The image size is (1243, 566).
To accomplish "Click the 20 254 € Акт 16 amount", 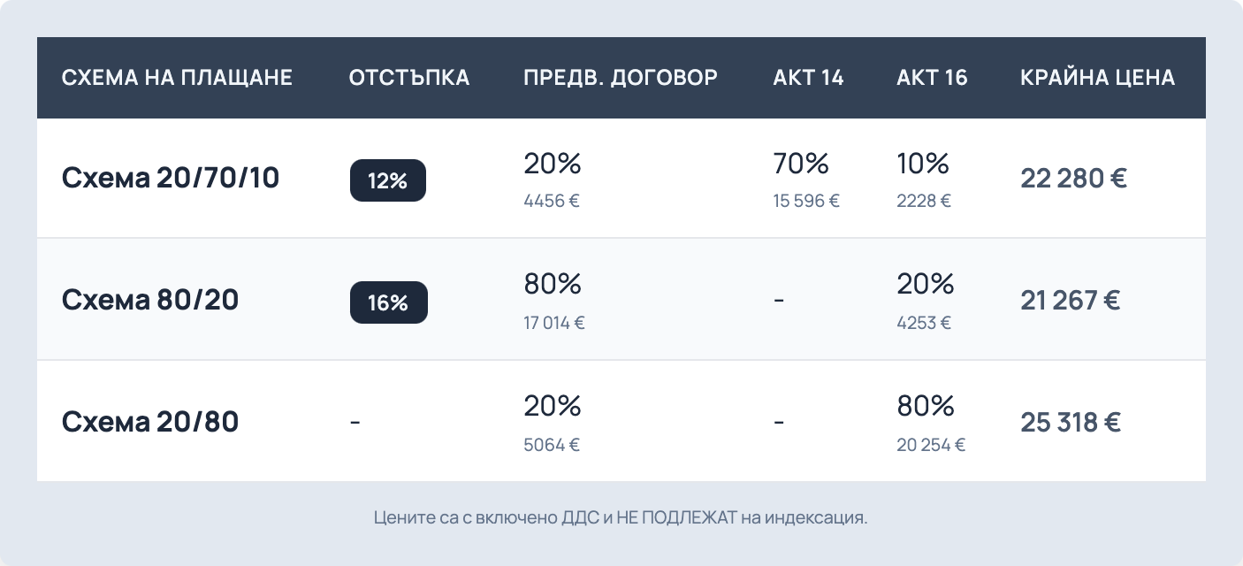I will [931, 445].
